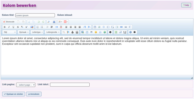
Task: Click the globe icon
Action: click(105, 32)
